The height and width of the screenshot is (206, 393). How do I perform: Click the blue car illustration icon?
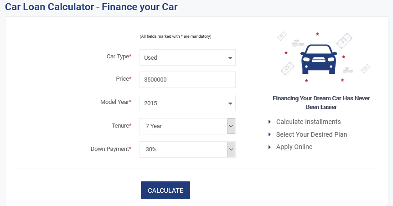point(319,59)
